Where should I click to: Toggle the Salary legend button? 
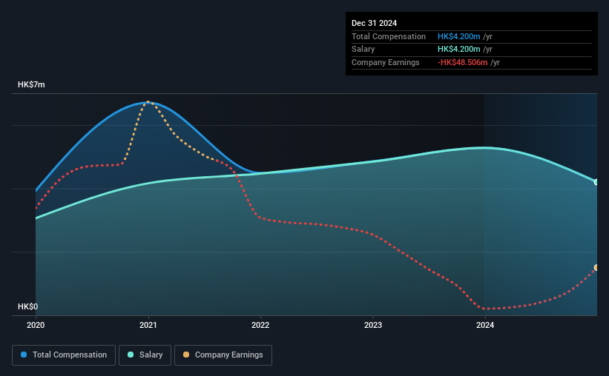(145, 355)
